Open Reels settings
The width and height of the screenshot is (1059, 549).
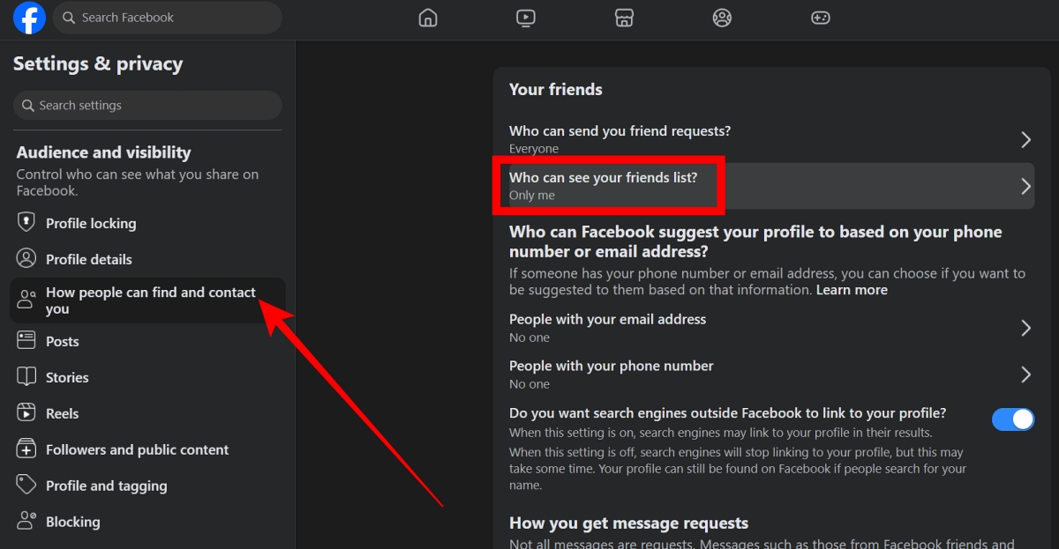pos(147,413)
